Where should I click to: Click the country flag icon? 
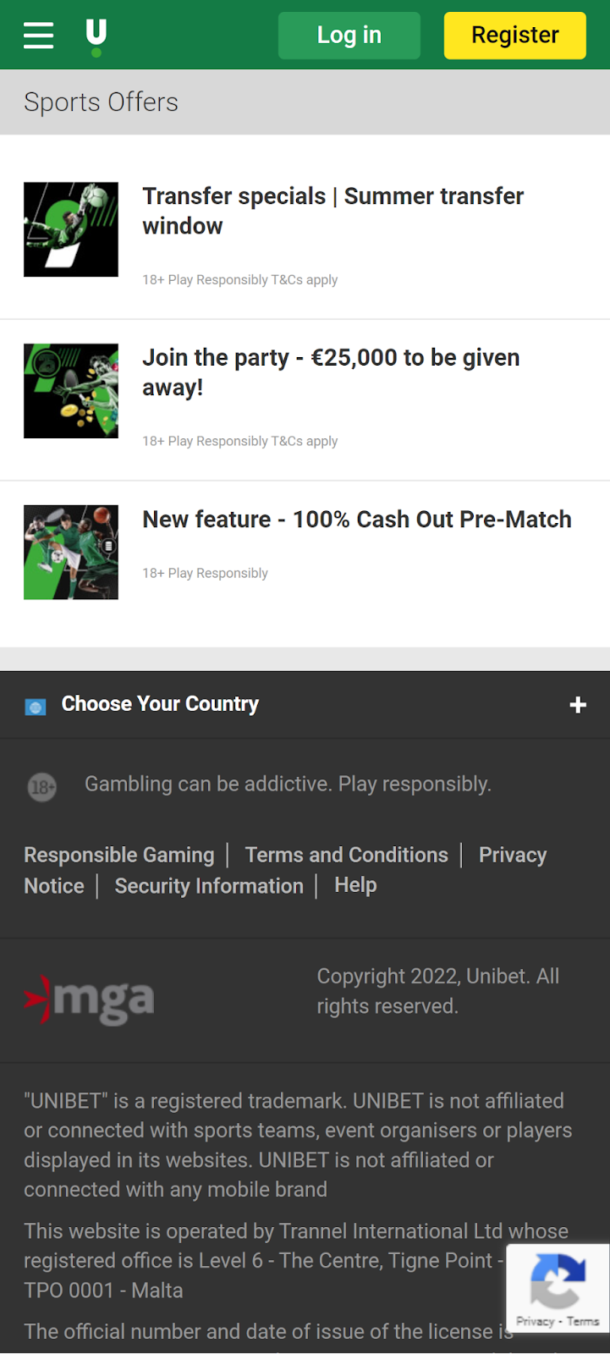[36, 707]
